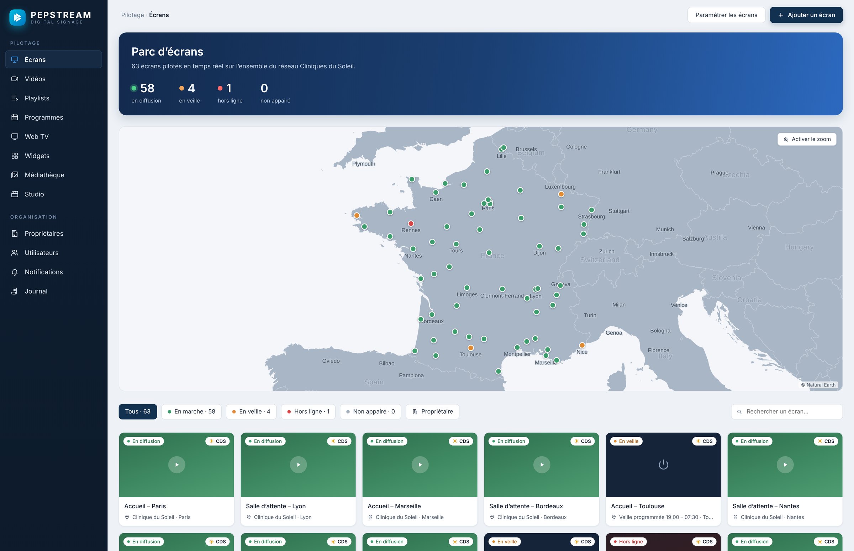Open the Programmes calendar section
Viewport: 854px width, 551px height.
pyautogui.click(x=53, y=117)
